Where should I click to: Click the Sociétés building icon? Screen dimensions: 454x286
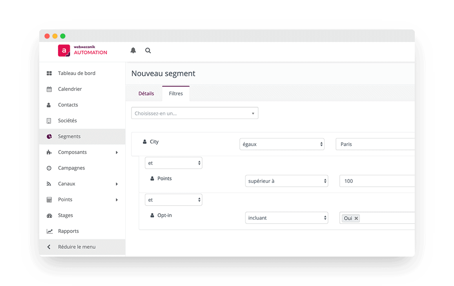coord(49,121)
